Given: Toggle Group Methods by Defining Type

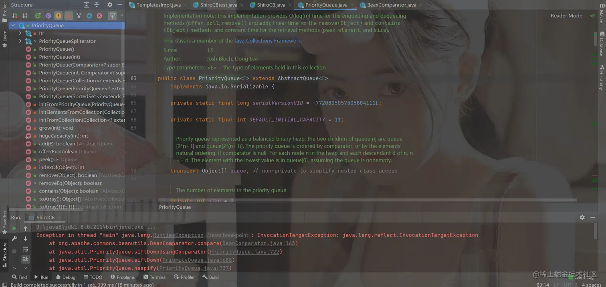Looking at the screenshot, I should click(38, 16).
